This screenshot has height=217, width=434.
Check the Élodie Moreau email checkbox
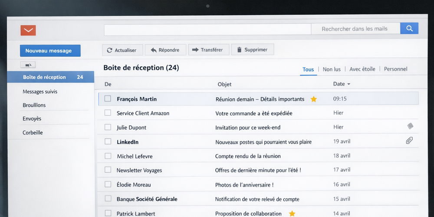point(108,184)
